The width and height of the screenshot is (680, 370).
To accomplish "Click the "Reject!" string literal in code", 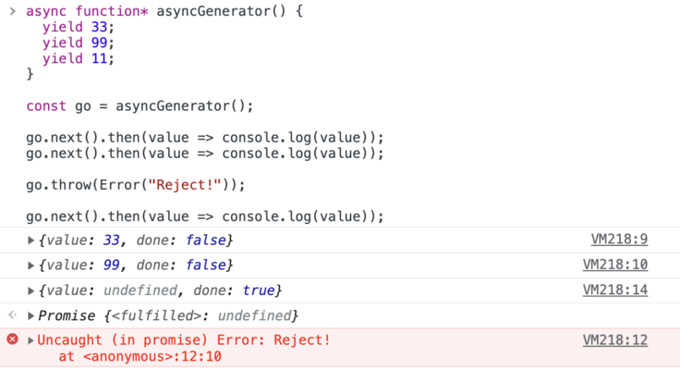I will coord(185,185).
